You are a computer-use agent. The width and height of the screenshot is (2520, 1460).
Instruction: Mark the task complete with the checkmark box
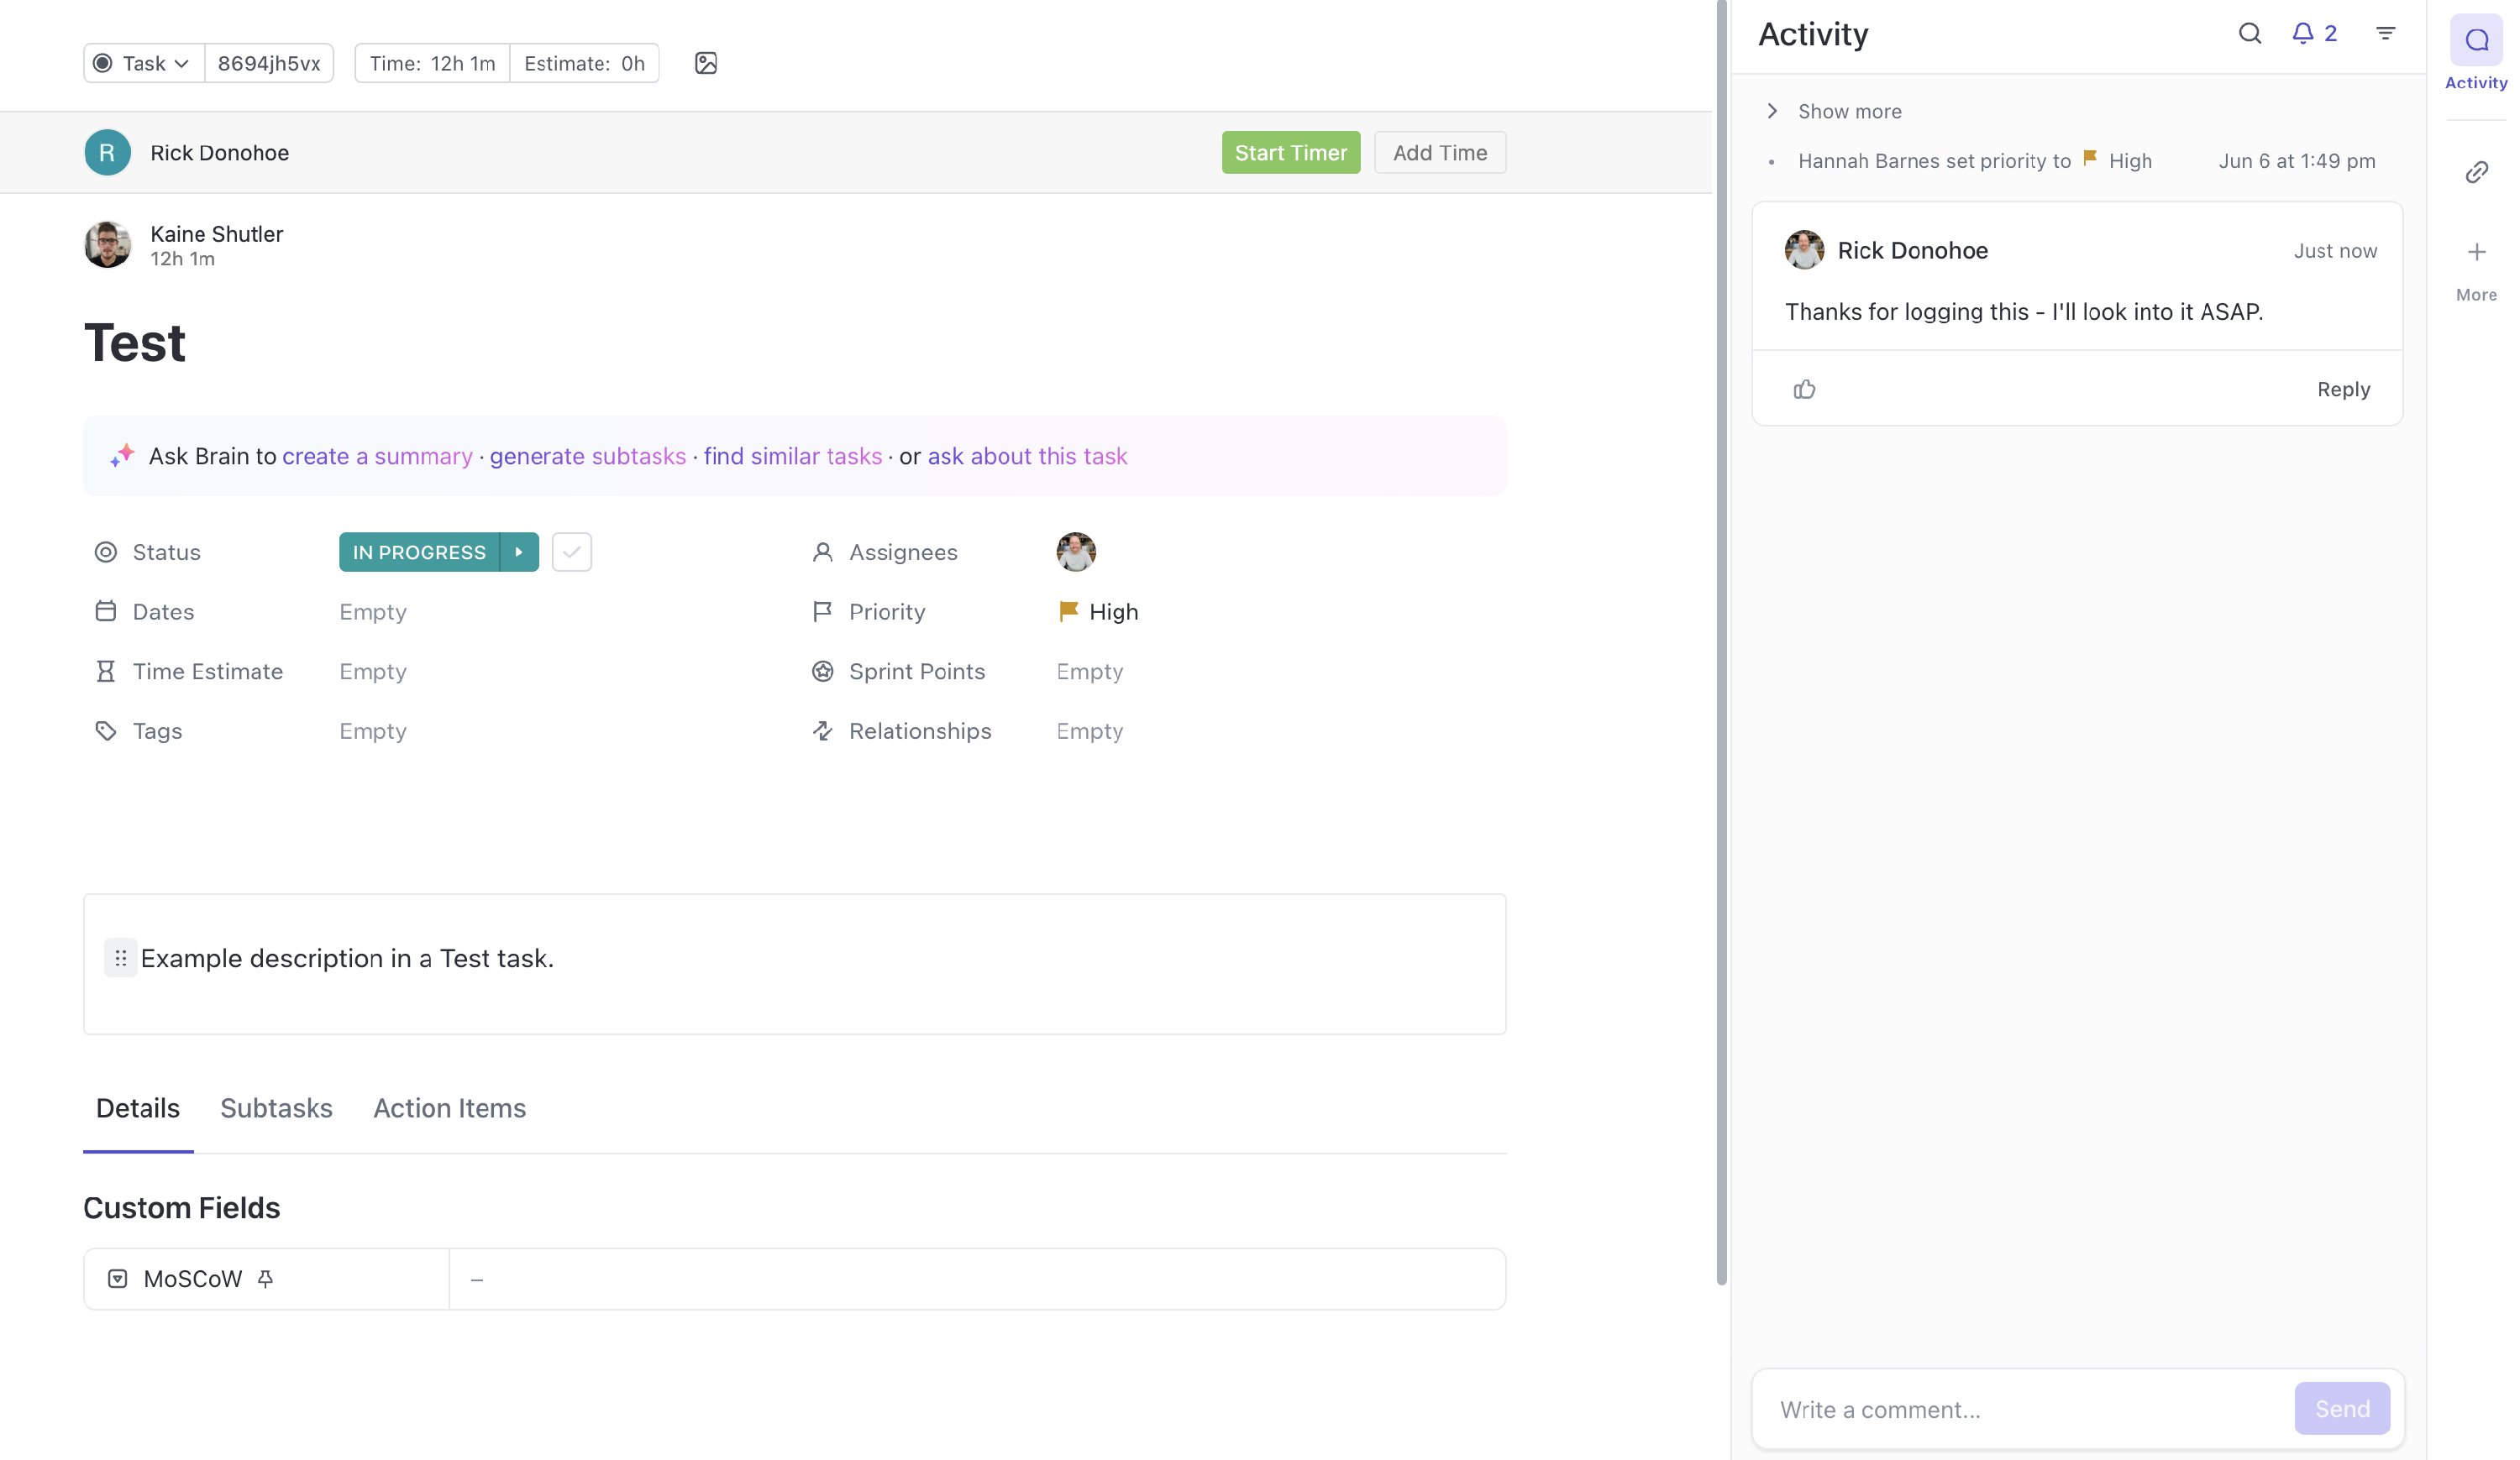pos(571,552)
